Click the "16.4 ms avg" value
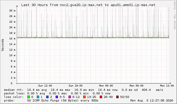 tap(37, 90)
